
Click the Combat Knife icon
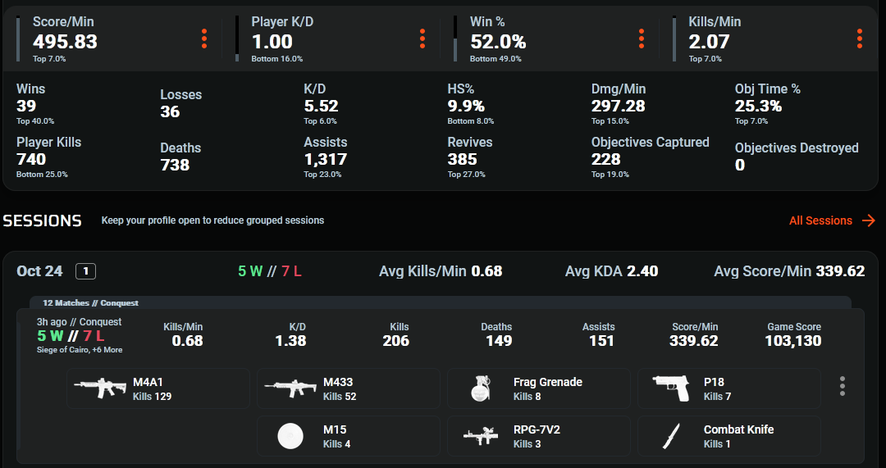(671, 436)
